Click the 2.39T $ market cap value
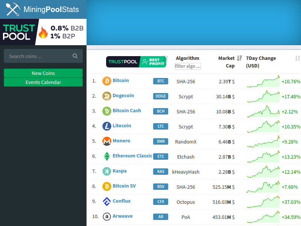The image size is (301, 226). pyautogui.click(x=227, y=81)
